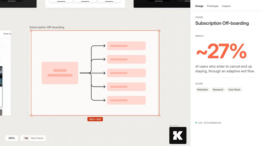This screenshot has width=261, height=146.
Task: Click the bottom-right frame selection handle
Action: [159, 115]
